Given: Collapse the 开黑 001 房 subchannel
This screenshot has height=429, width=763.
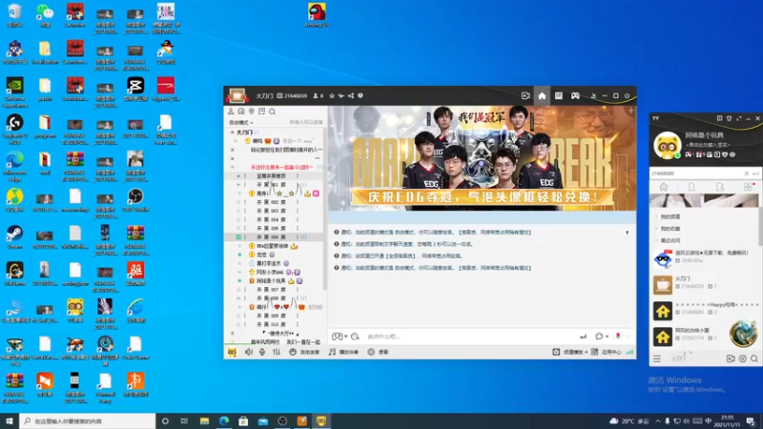Looking at the screenshot, I should pyautogui.click(x=238, y=185).
